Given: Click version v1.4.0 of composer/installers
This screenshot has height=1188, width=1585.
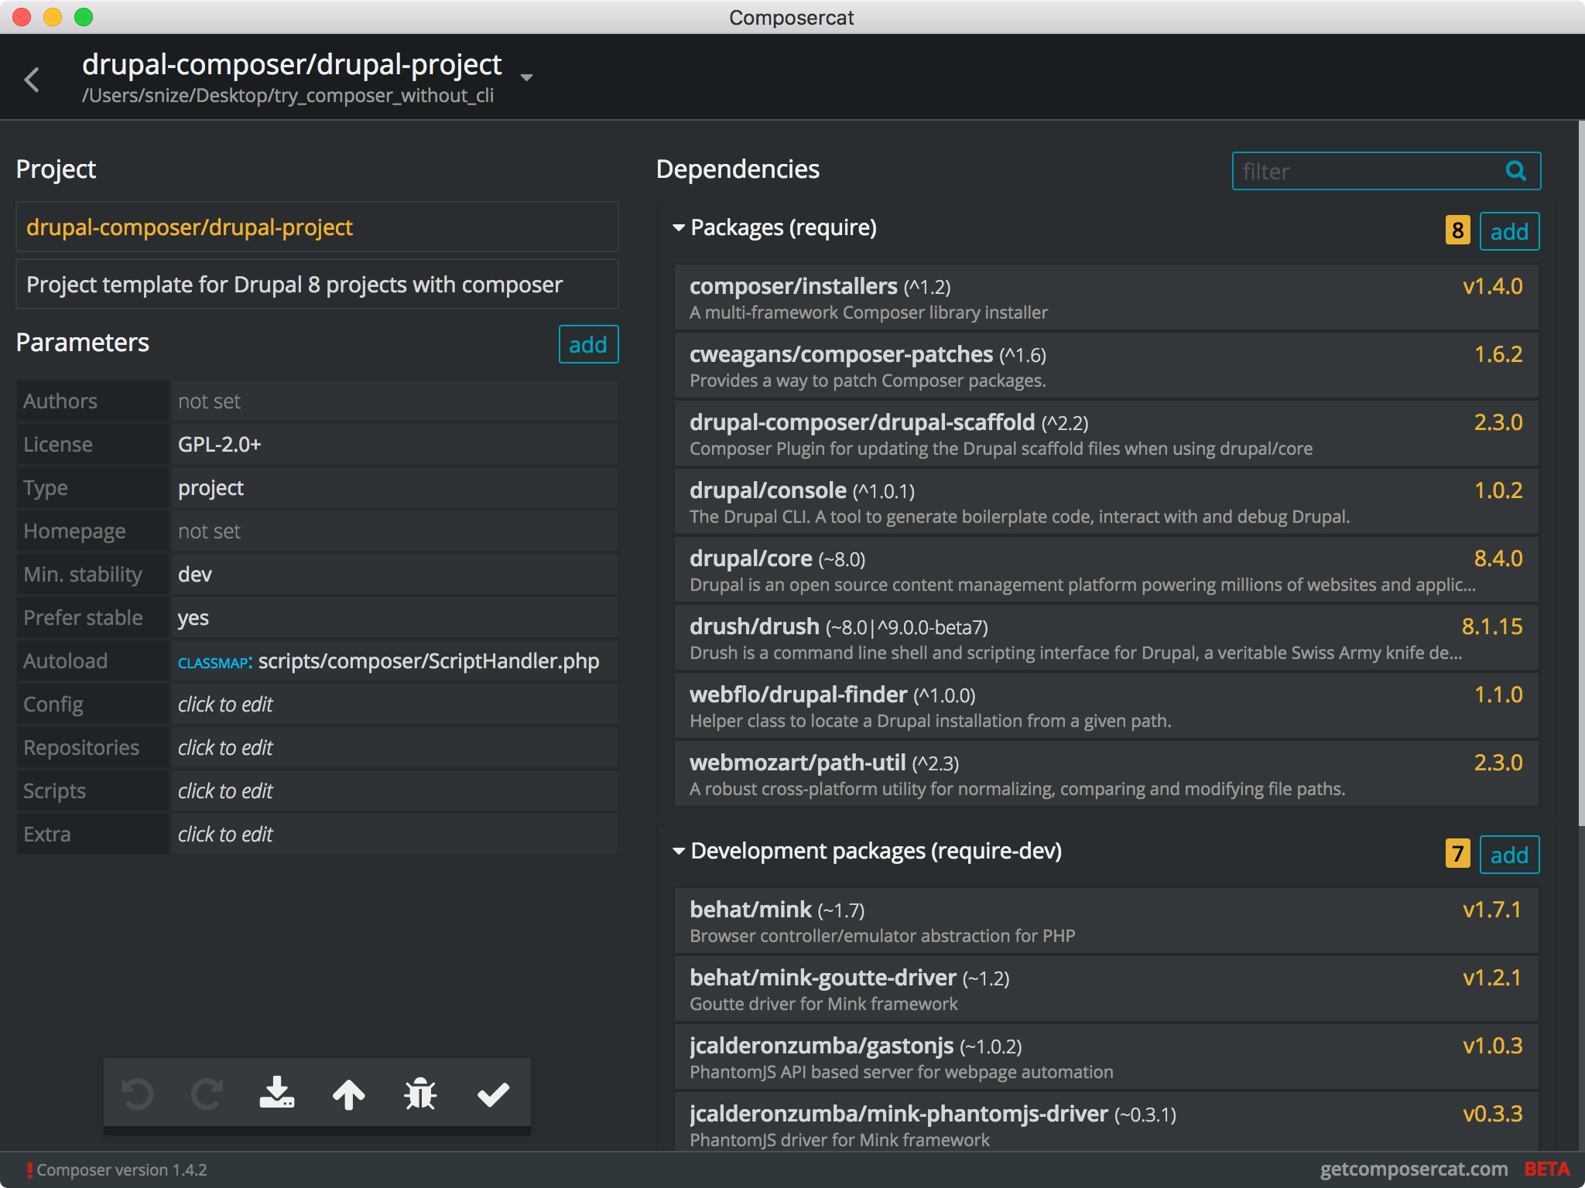Looking at the screenshot, I should tap(1492, 286).
